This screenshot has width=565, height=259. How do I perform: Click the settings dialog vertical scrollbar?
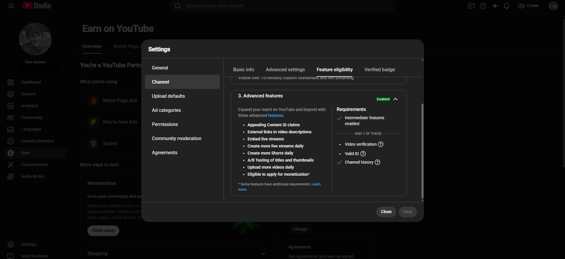[422, 151]
